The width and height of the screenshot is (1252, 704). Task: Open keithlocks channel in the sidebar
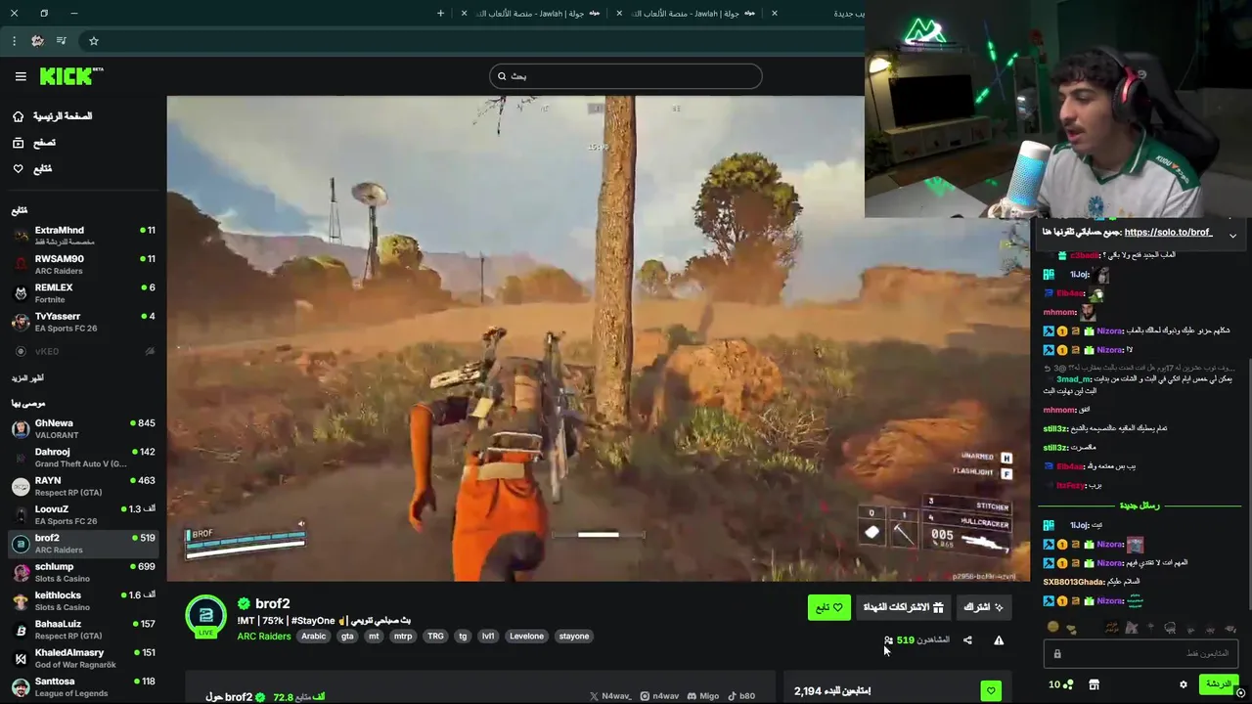(83, 600)
